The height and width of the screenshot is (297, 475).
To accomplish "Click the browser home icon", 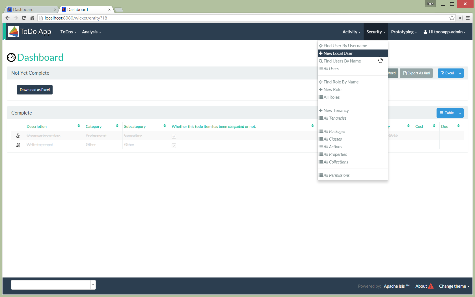I will [32, 18].
